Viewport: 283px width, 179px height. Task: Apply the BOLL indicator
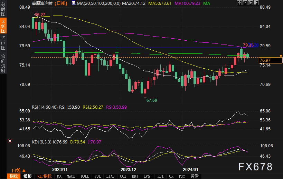[85, 176]
